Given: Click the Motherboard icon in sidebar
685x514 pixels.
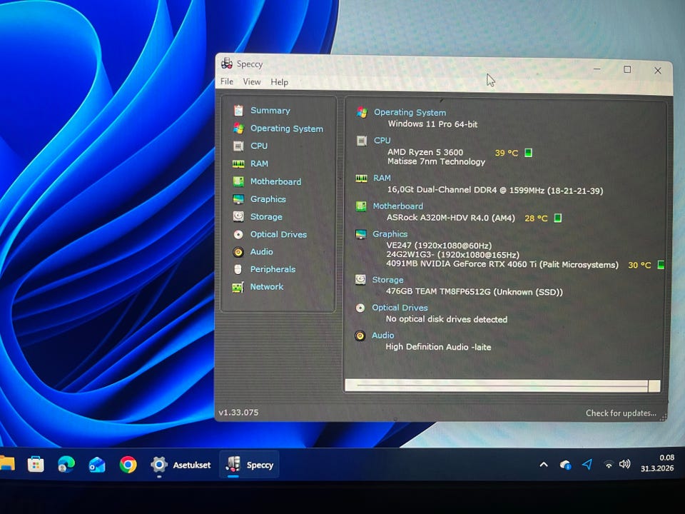Looking at the screenshot, I should pyautogui.click(x=238, y=181).
